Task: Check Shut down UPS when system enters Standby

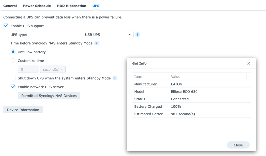Action: click(13, 78)
